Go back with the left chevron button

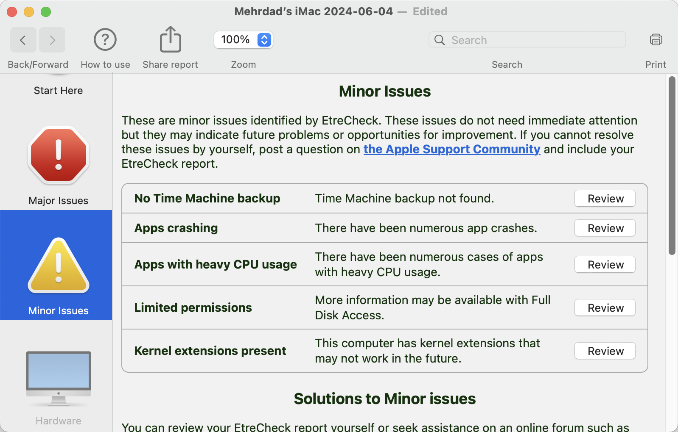(23, 40)
